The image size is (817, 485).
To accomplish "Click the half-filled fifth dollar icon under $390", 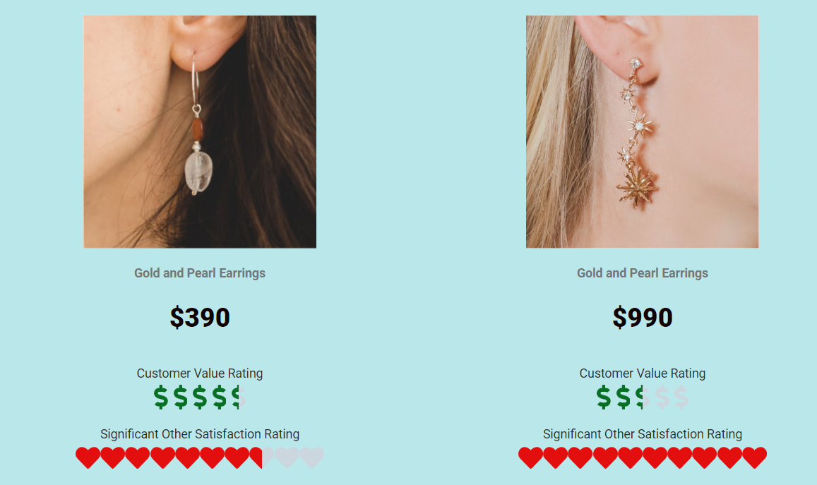I will 239,397.
